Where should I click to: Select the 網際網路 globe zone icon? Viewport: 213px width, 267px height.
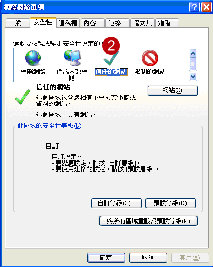click(x=33, y=58)
